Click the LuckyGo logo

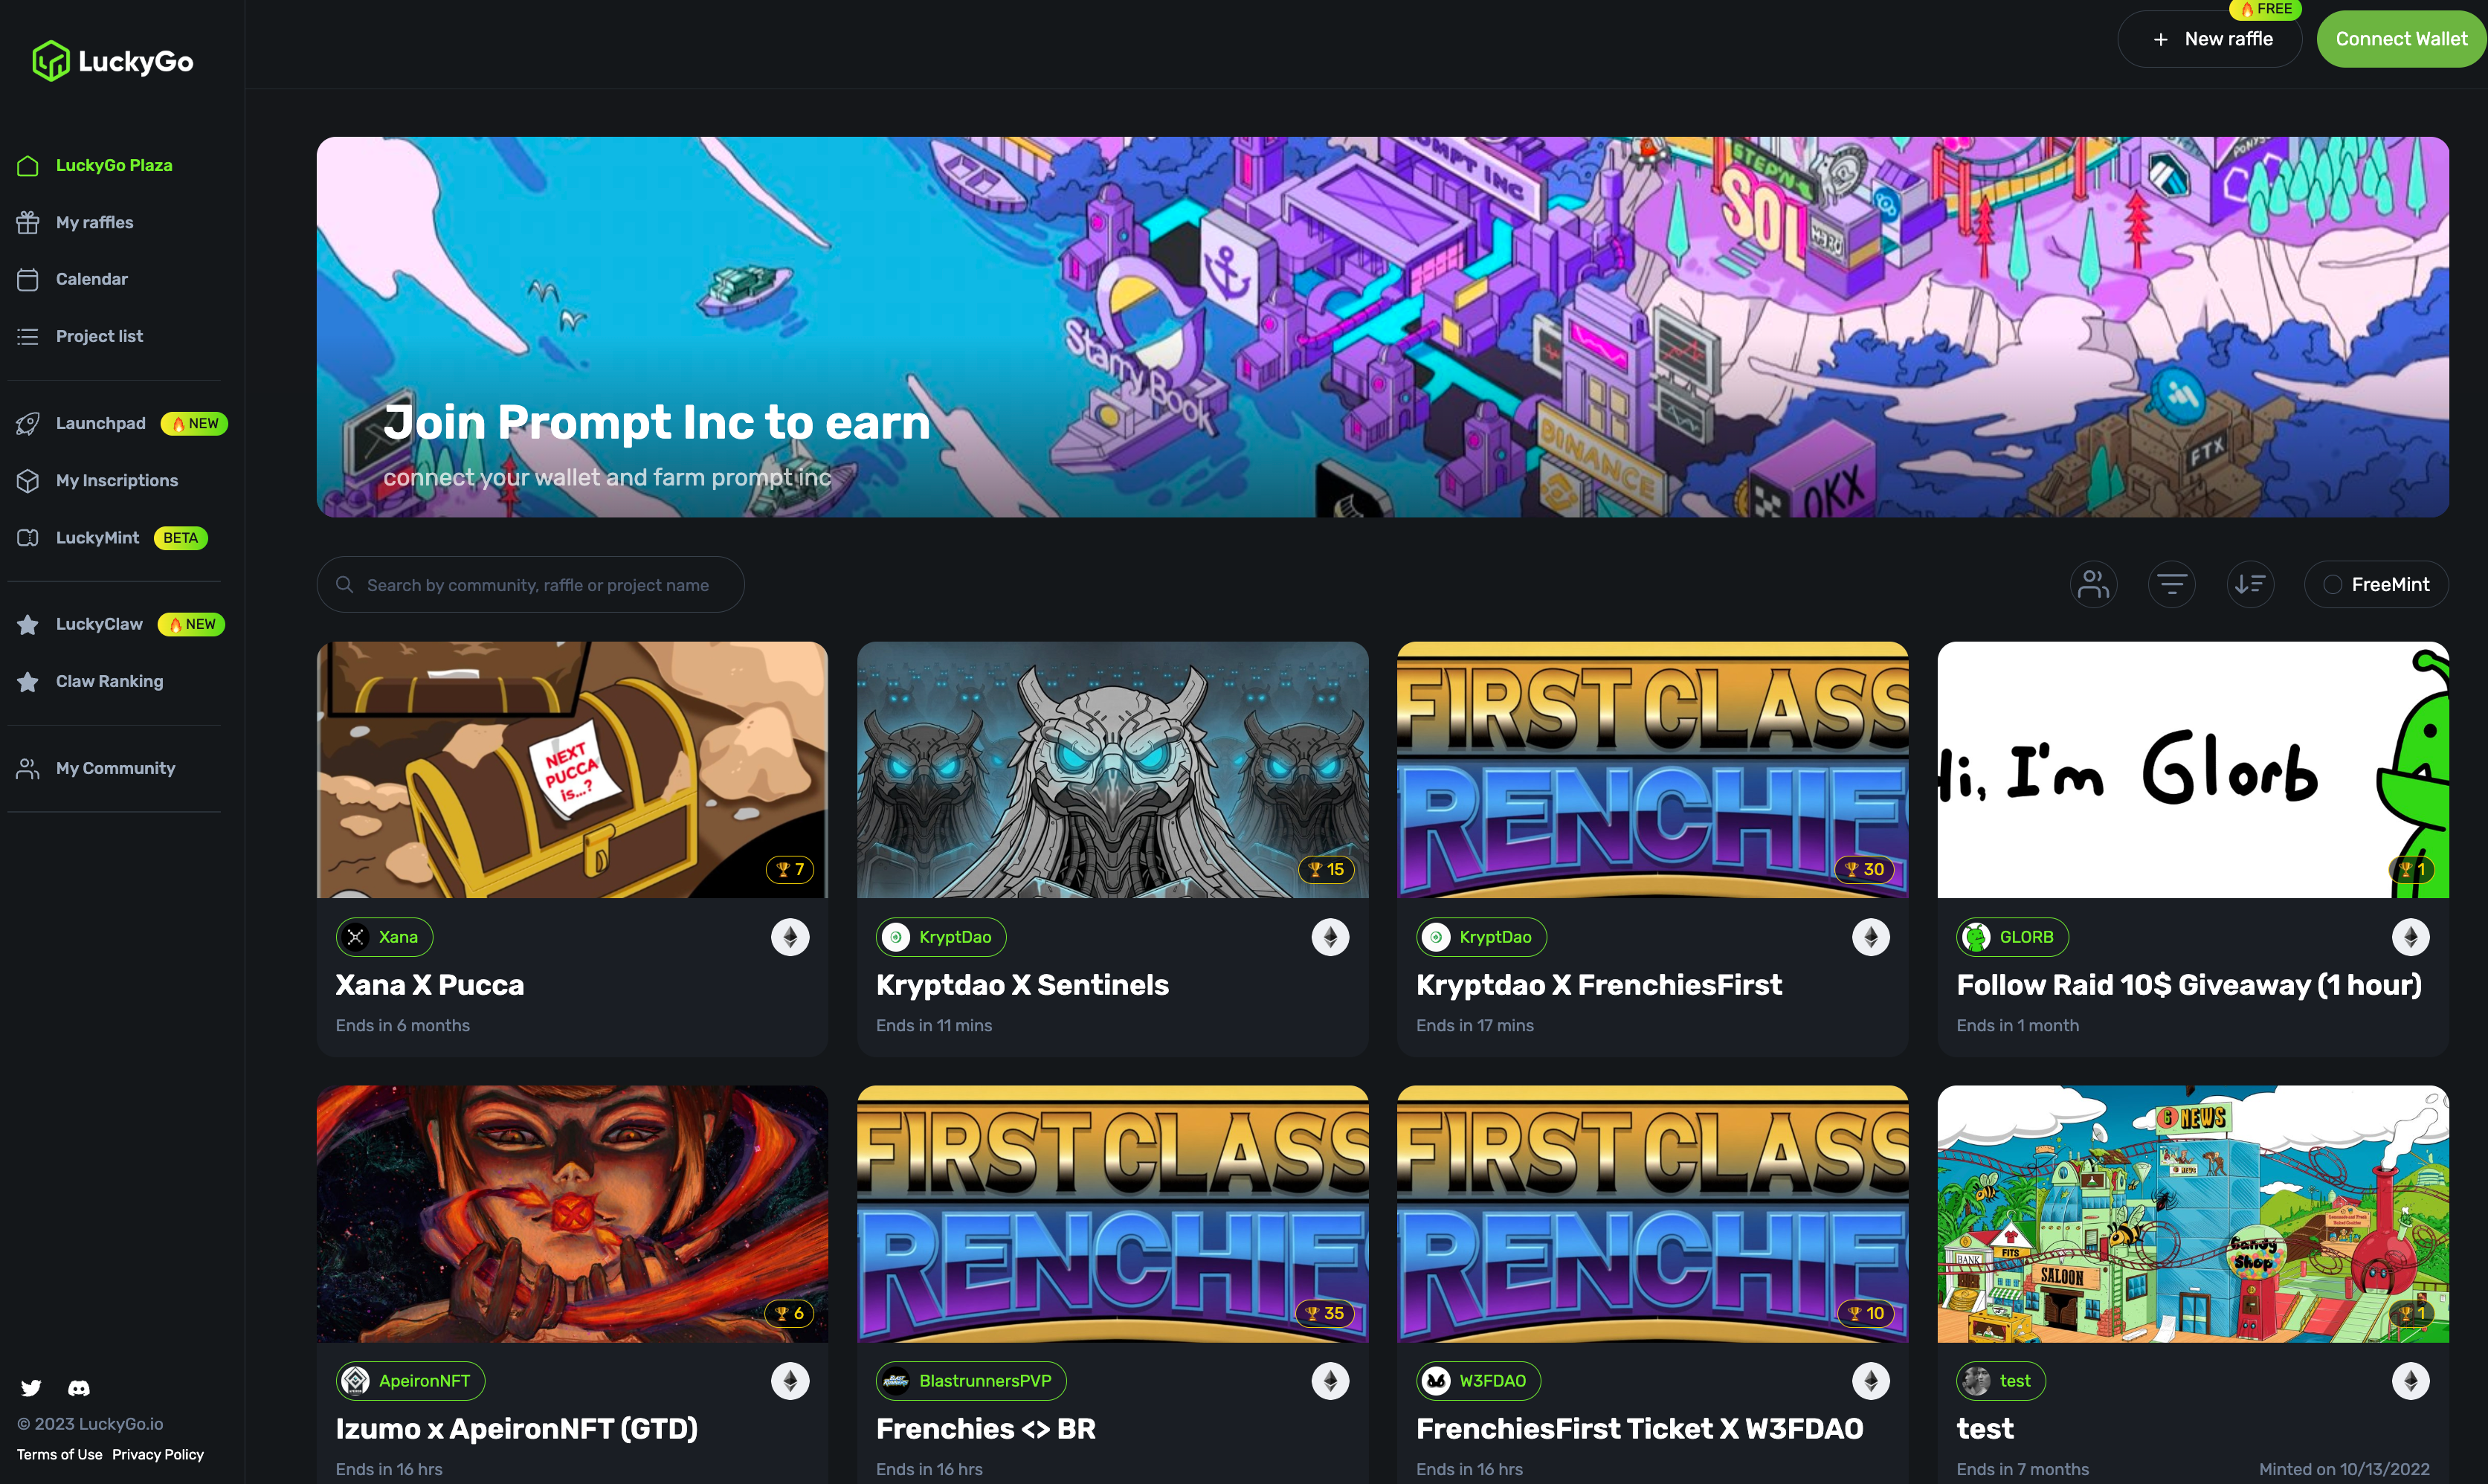pyautogui.click(x=113, y=61)
